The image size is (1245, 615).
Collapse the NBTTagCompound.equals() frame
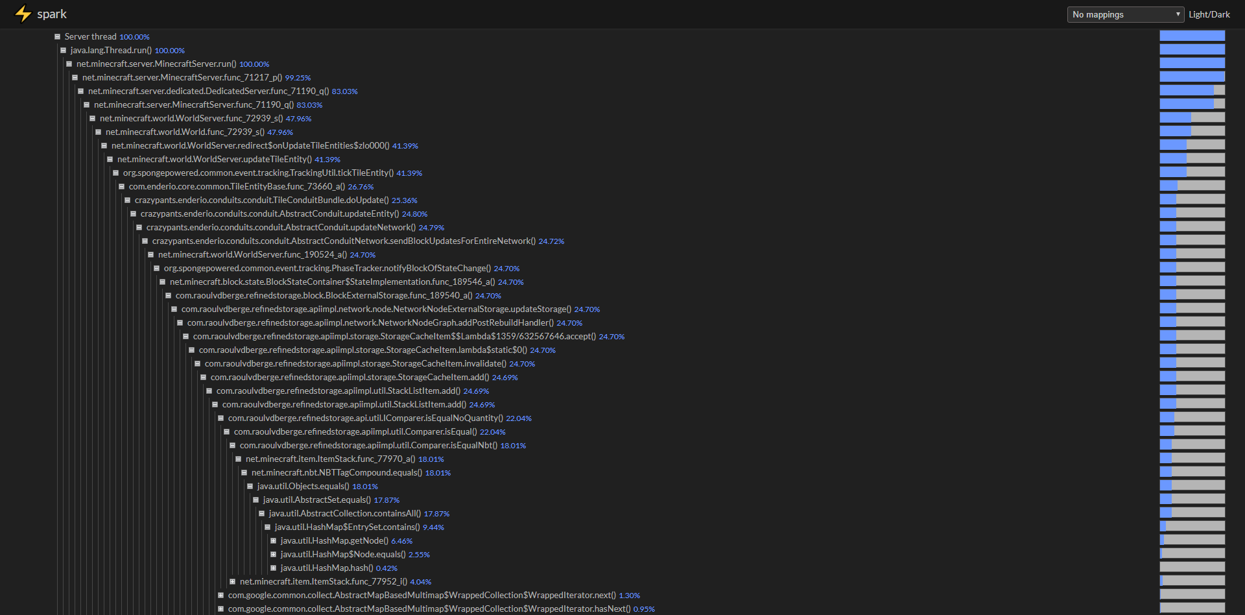pyautogui.click(x=244, y=472)
